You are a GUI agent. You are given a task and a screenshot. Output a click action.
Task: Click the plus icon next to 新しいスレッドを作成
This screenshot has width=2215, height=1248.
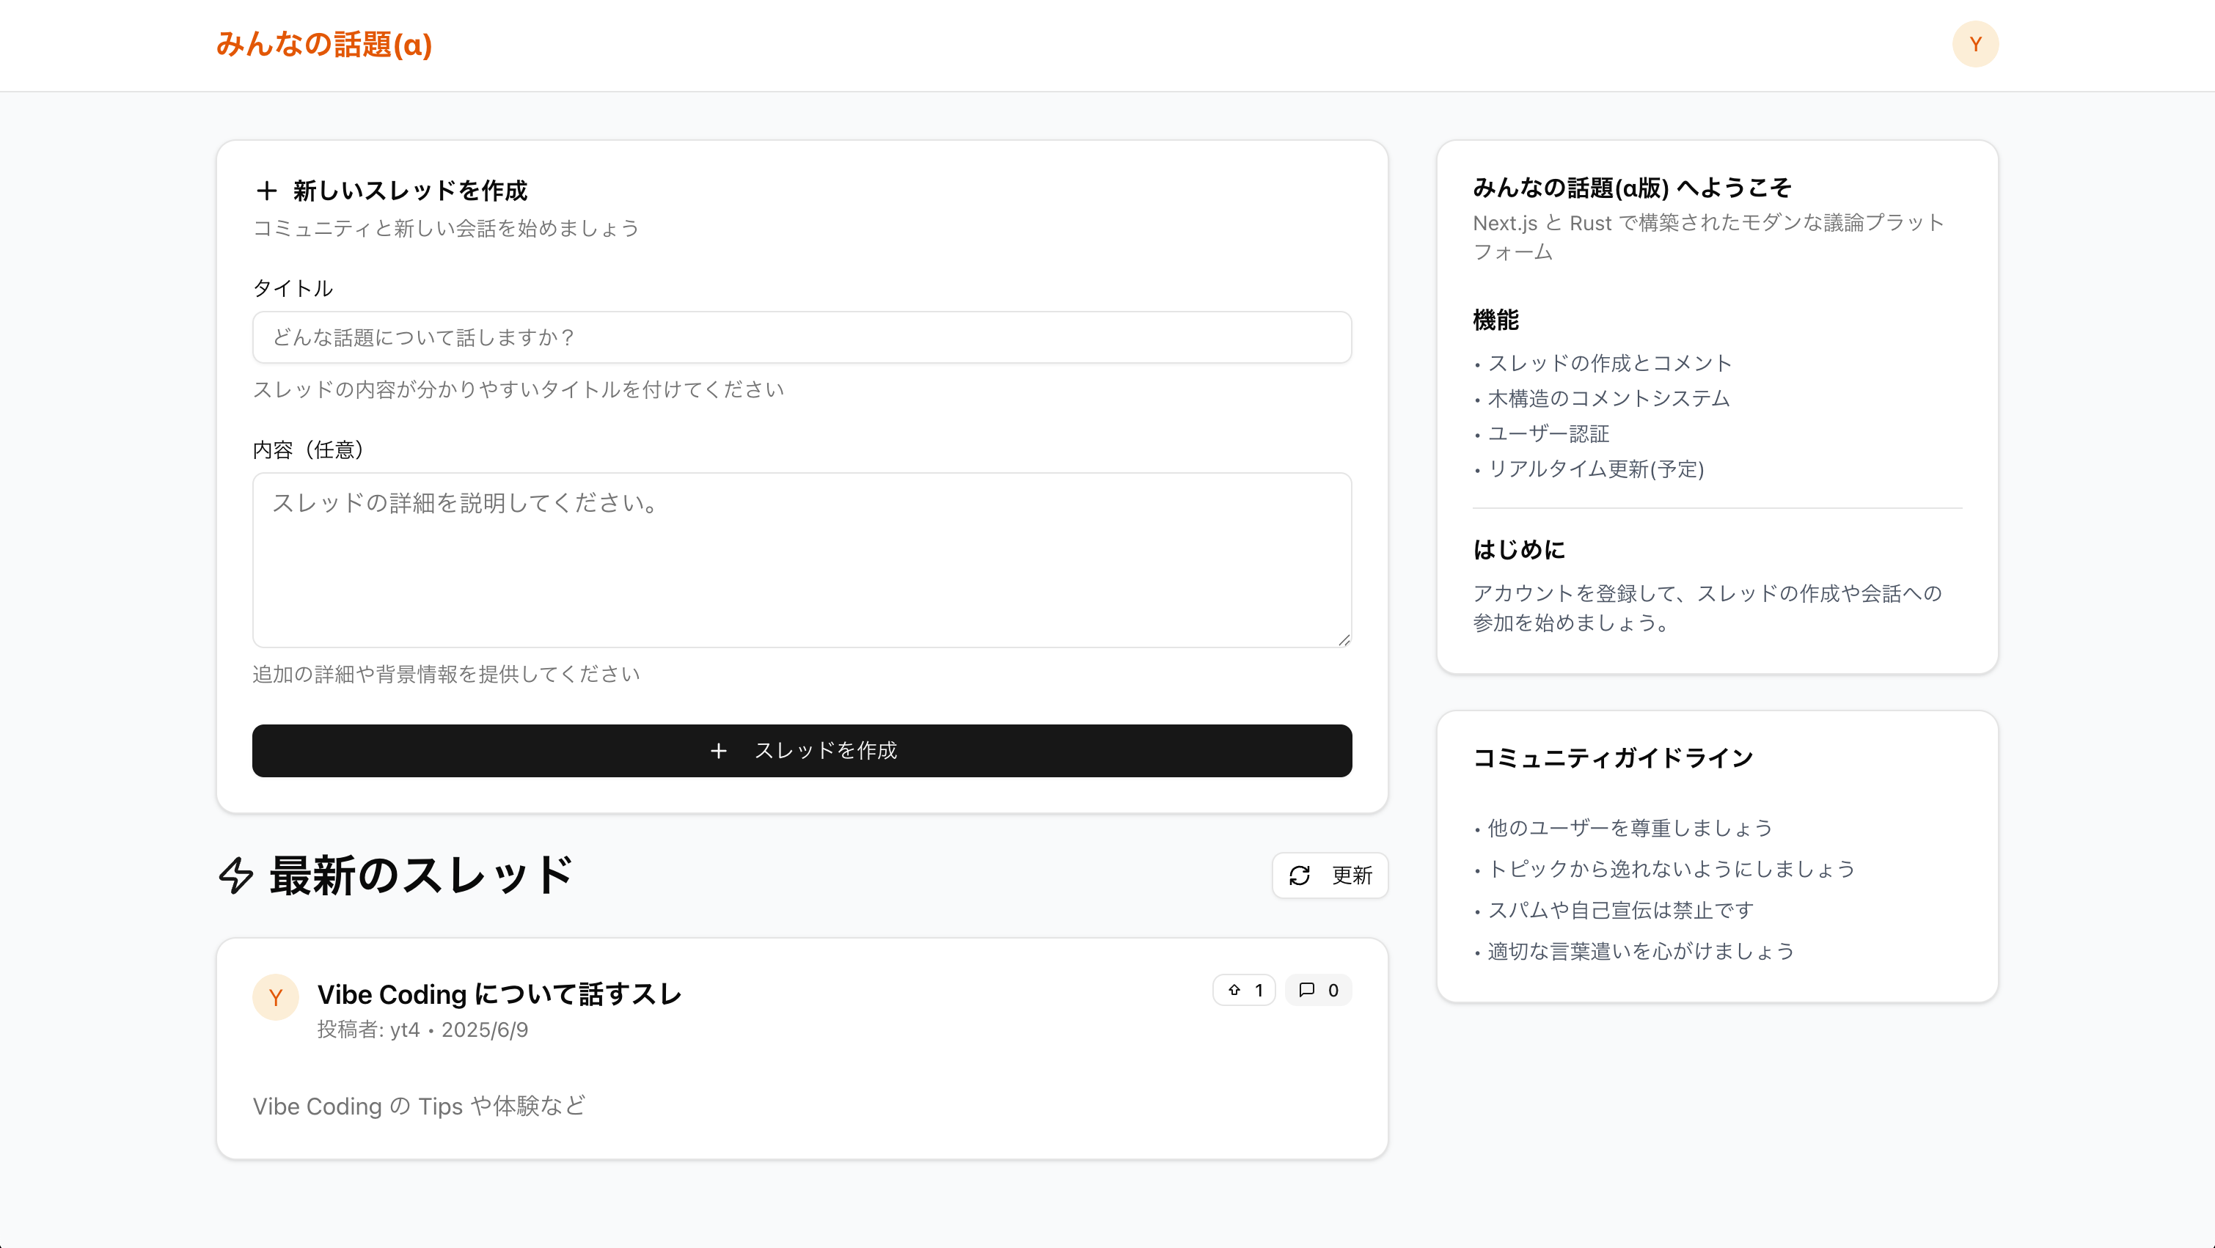tap(266, 189)
